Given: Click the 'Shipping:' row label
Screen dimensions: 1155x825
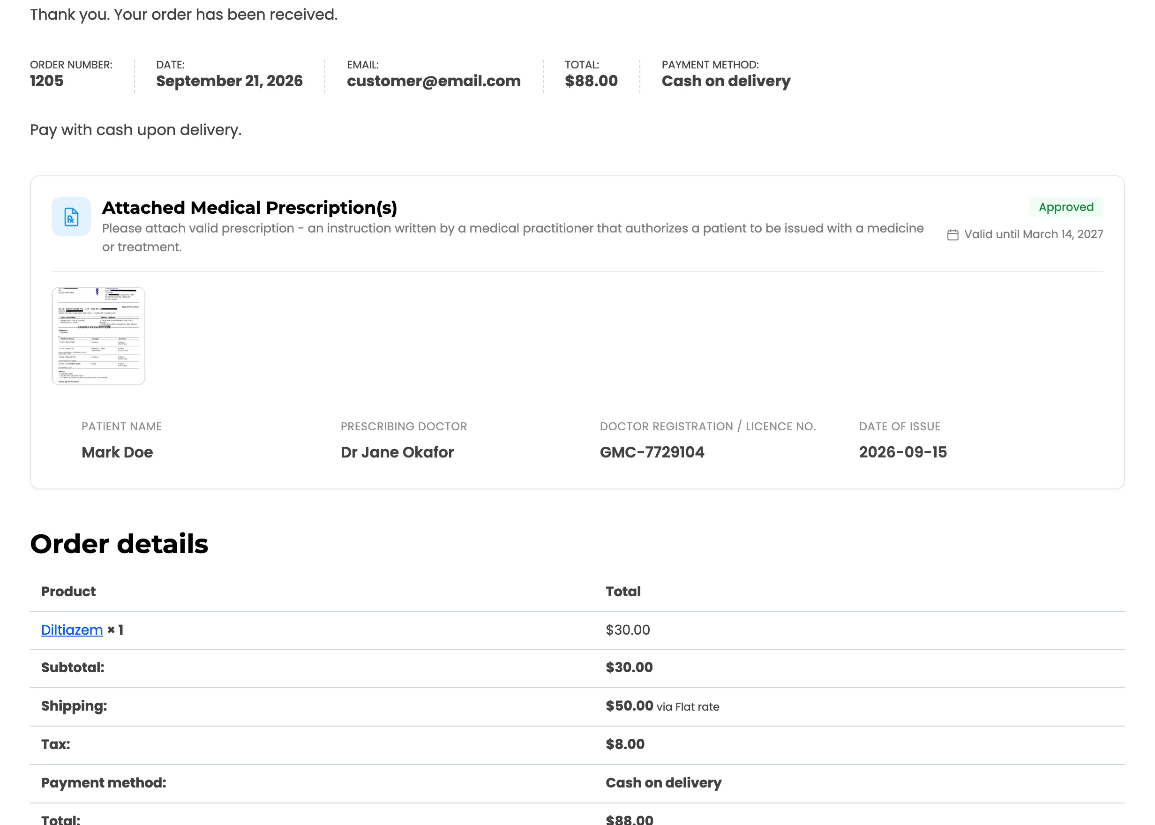Looking at the screenshot, I should coord(74,706).
